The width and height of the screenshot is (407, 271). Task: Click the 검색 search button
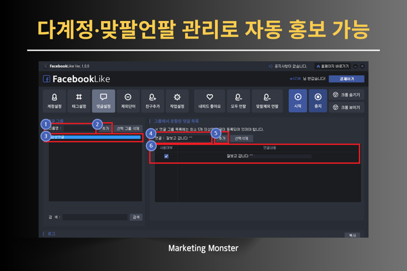(x=136, y=217)
